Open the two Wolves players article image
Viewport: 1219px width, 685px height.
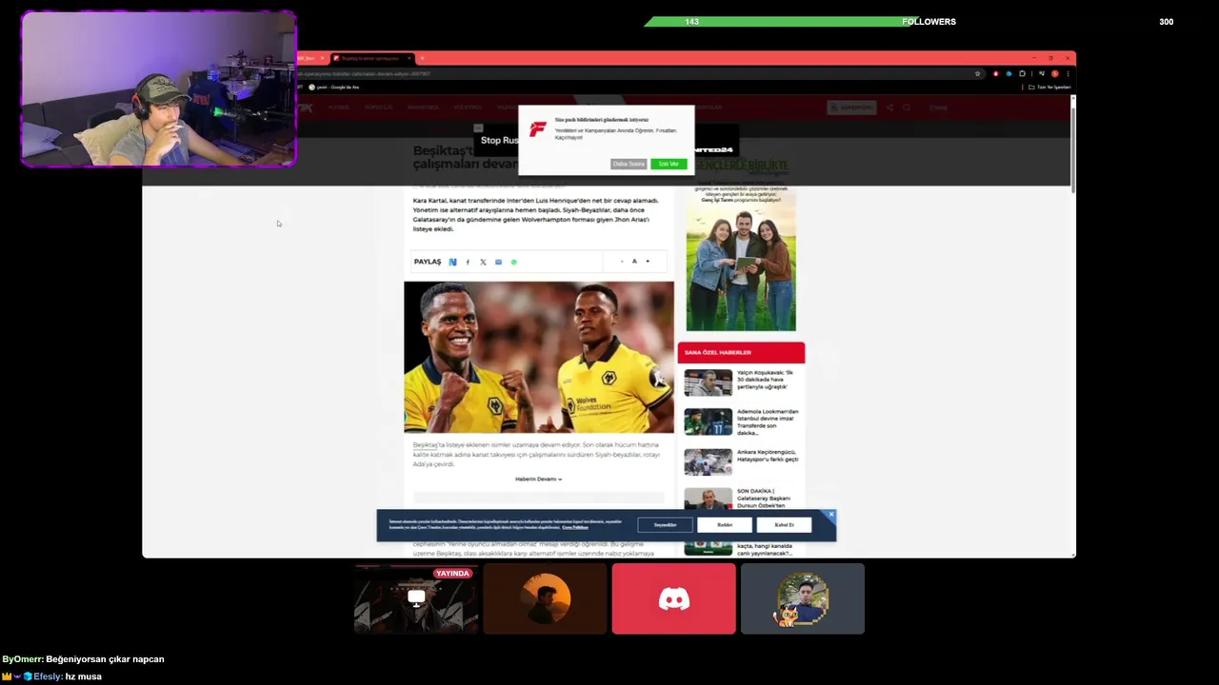(x=539, y=357)
